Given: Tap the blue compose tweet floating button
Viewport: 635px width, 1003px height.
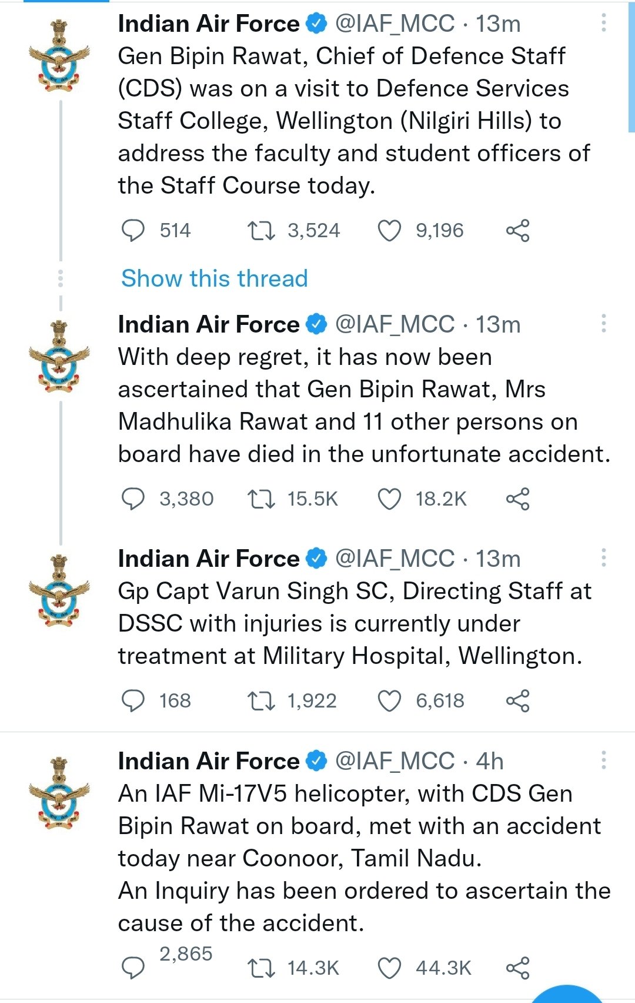Looking at the screenshot, I should pyautogui.click(x=567, y=996).
